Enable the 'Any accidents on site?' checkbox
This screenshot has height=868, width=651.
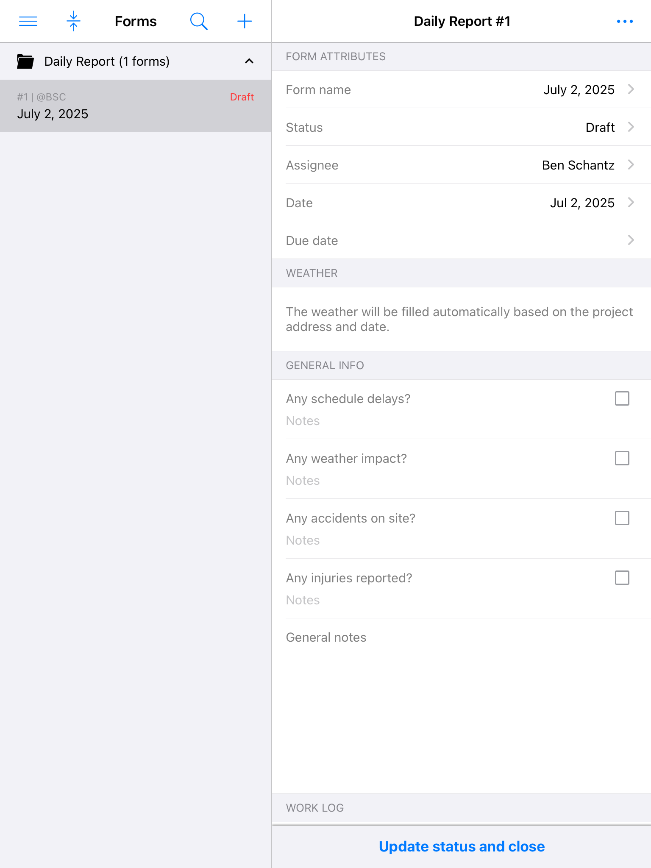tap(622, 518)
